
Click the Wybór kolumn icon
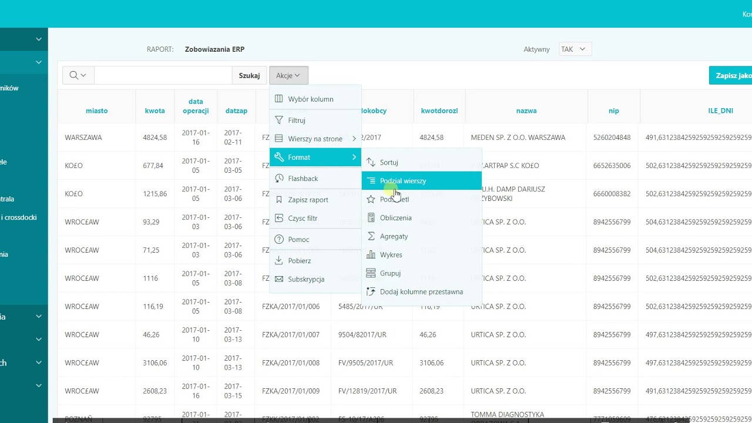pyautogui.click(x=279, y=99)
